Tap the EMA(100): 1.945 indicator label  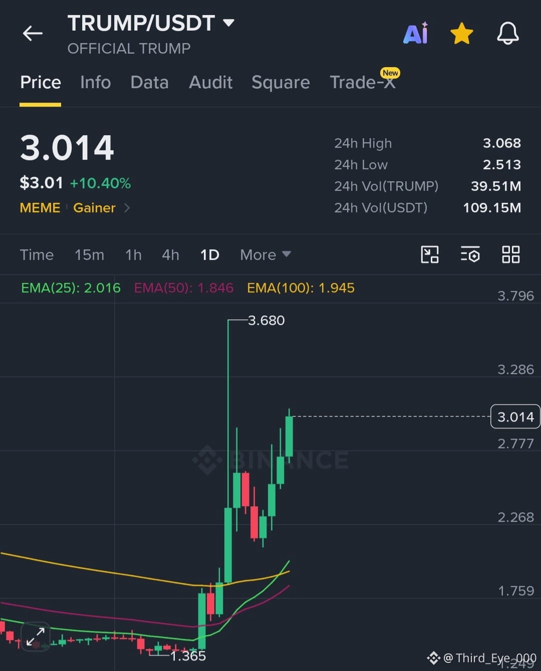point(301,288)
